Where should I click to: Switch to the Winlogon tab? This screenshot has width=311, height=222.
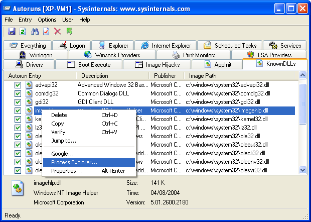(x=36, y=55)
